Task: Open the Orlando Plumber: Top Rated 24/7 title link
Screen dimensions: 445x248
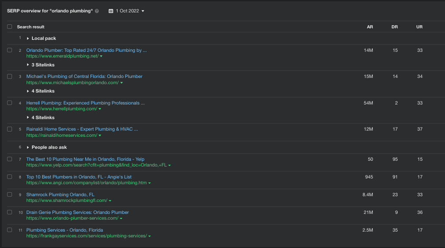Action: (x=87, y=50)
